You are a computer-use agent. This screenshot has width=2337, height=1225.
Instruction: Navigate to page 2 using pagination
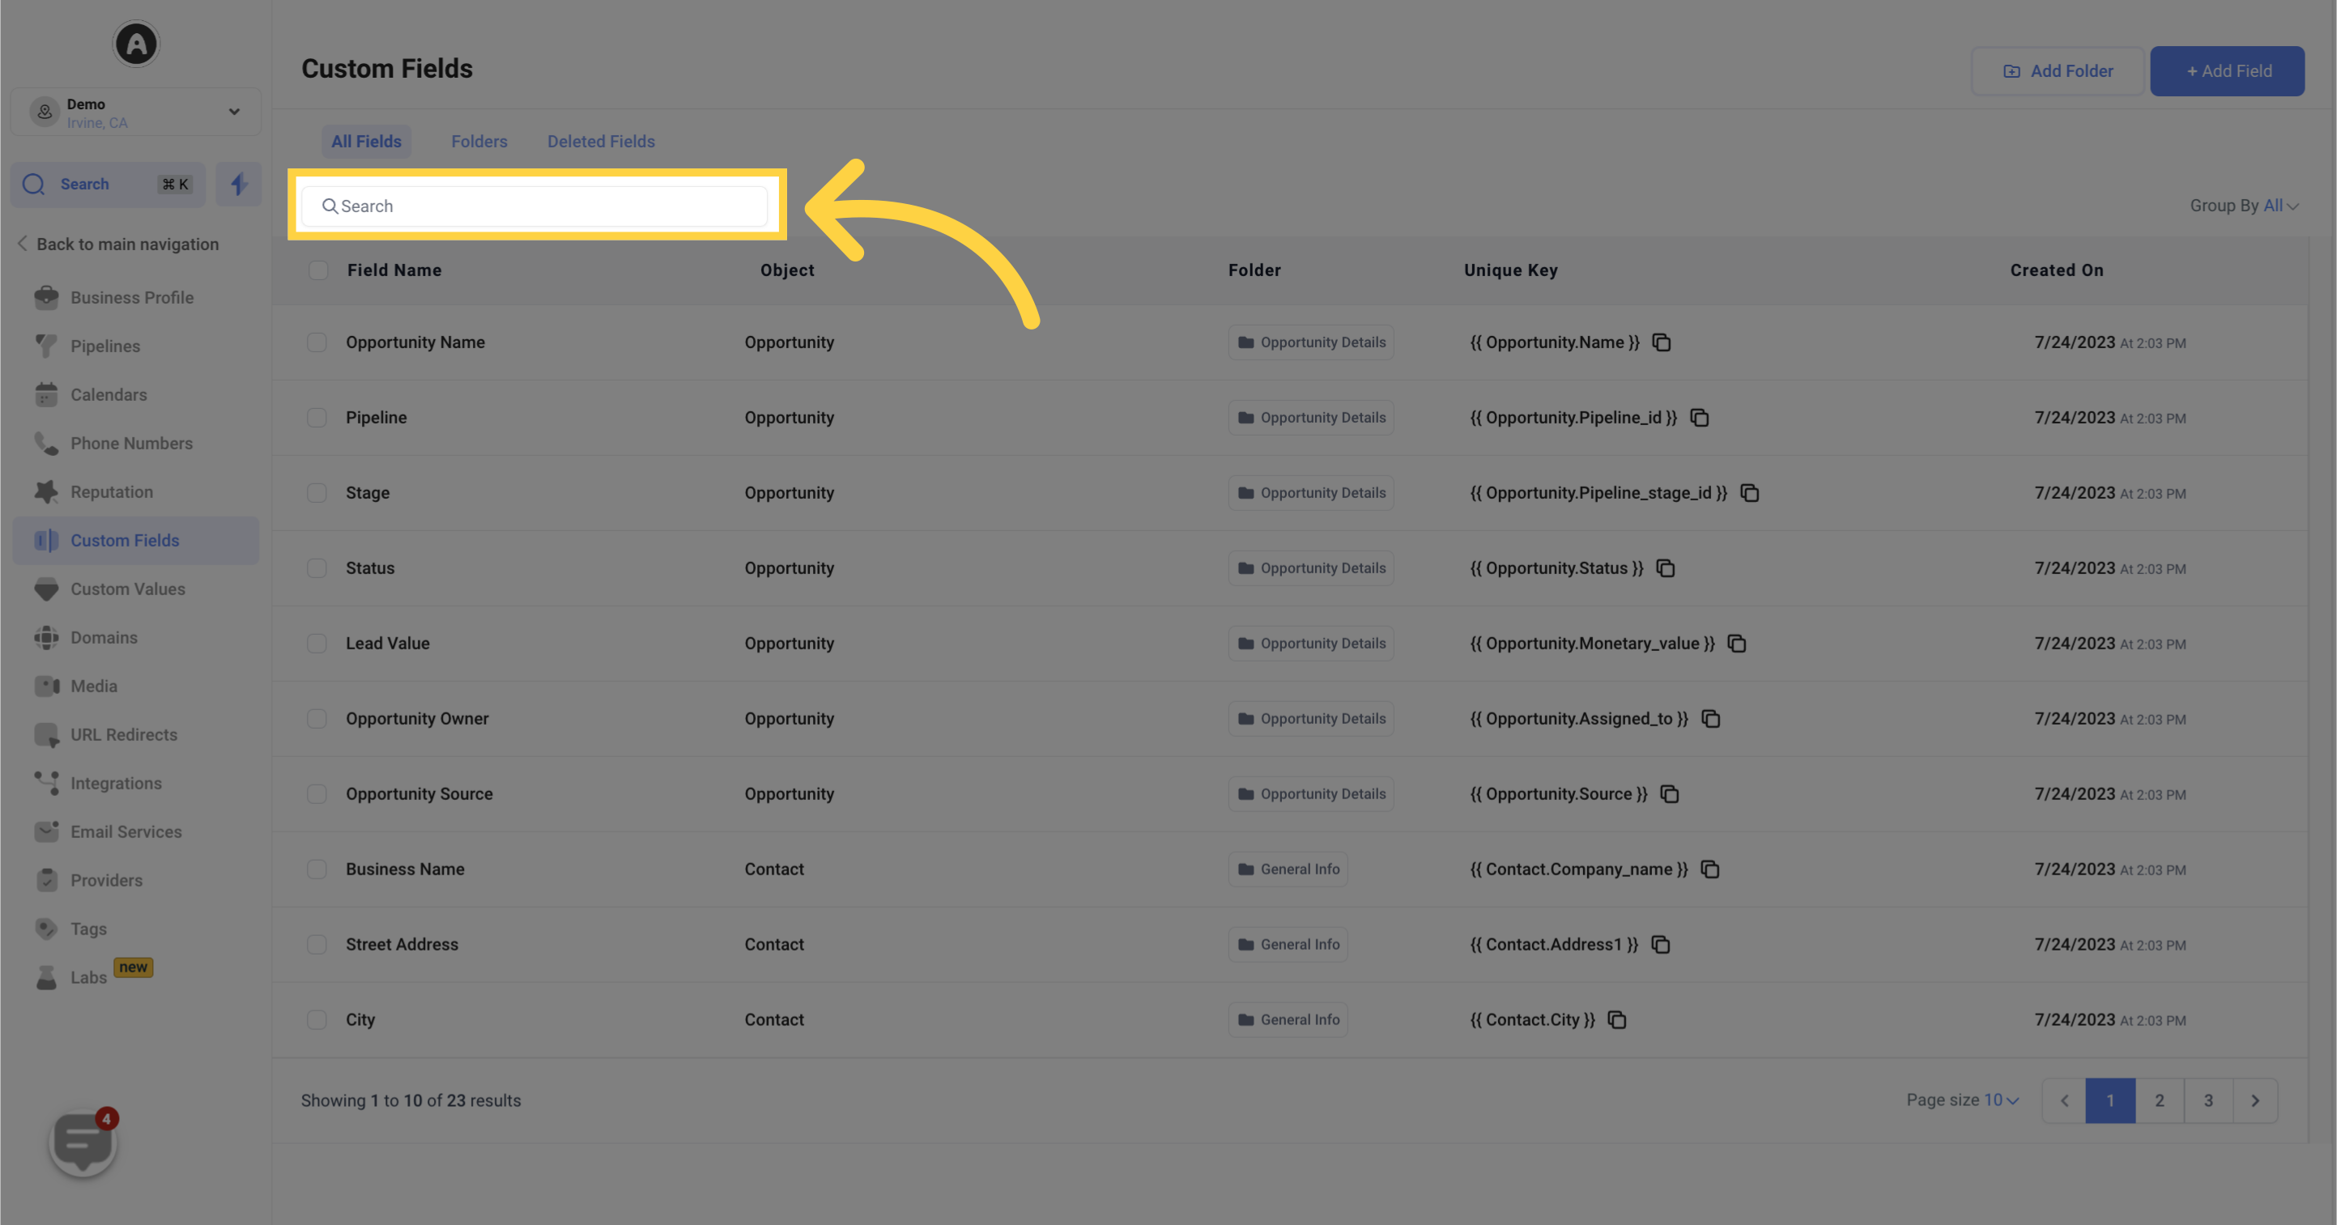pos(2159,1100)
